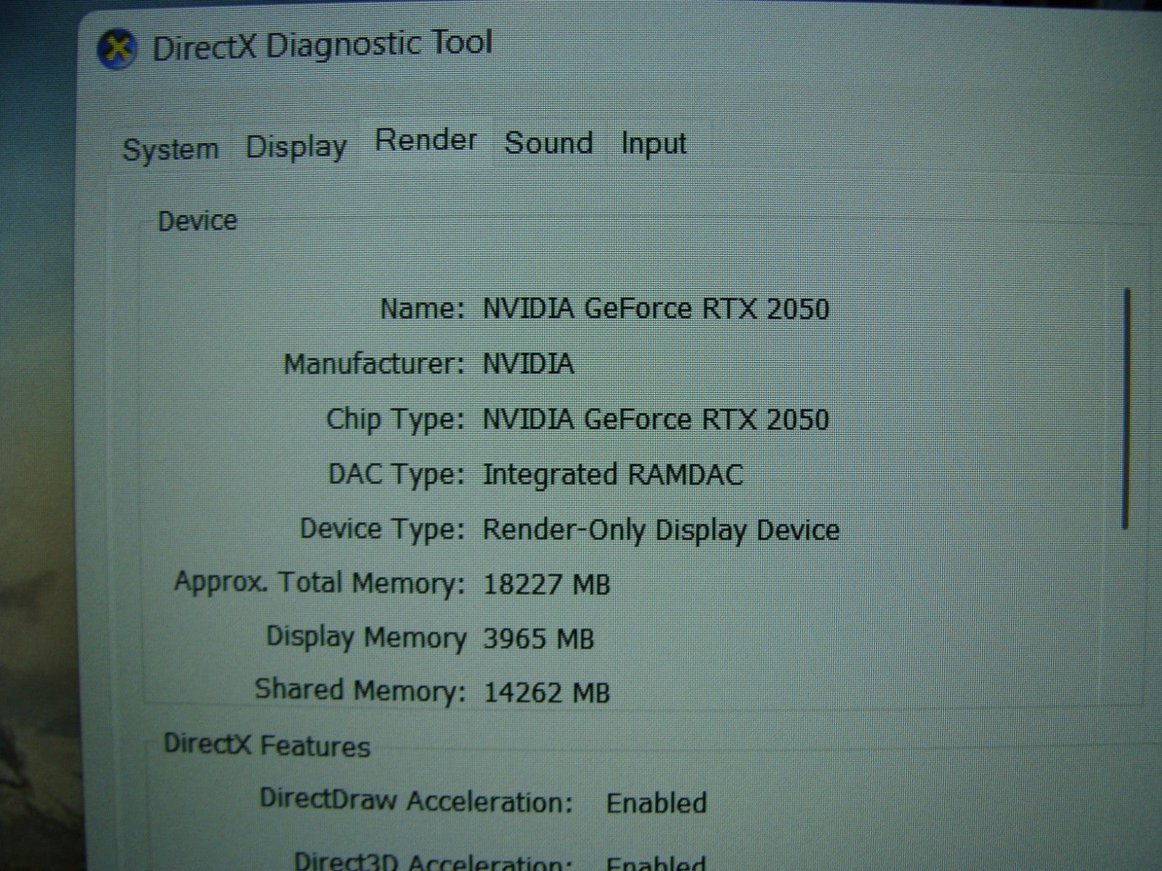
Task: Go to the Sound tab
Action: point(548,143)
